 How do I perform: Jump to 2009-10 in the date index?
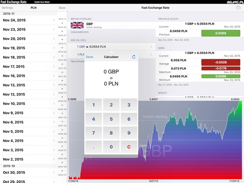click(x=62, y=93)
